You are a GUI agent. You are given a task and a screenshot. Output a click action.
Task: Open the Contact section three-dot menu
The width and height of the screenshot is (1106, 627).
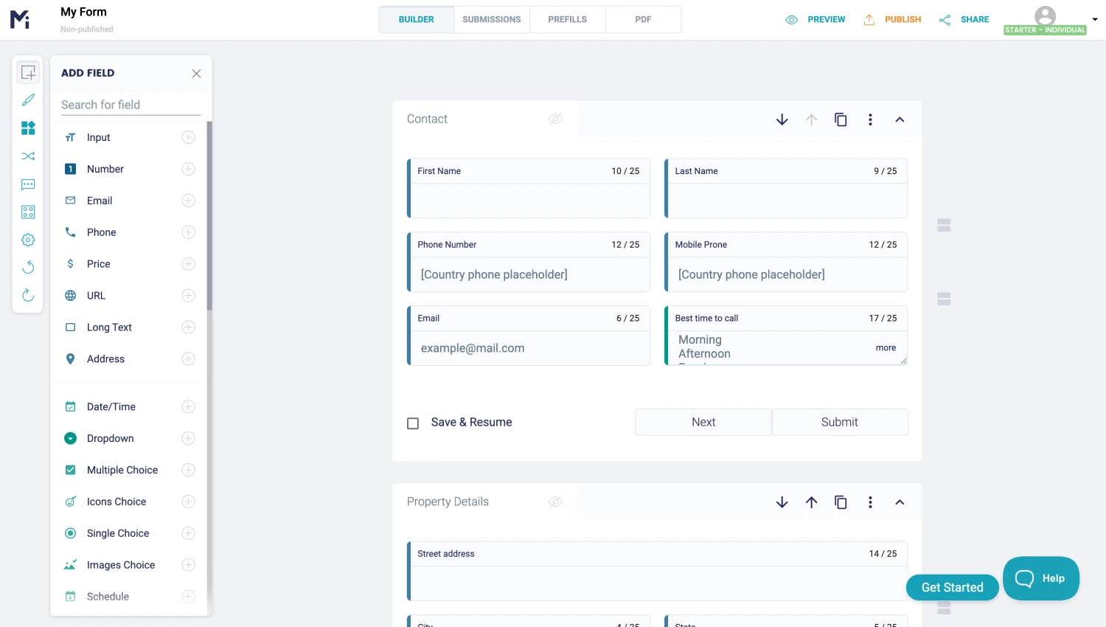tap(870, 119)
